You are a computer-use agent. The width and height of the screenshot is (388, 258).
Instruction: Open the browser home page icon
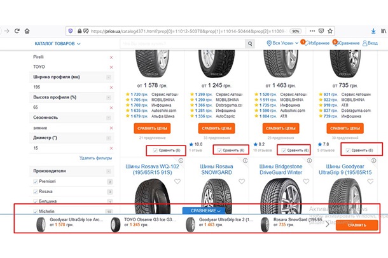coord(27,31)
